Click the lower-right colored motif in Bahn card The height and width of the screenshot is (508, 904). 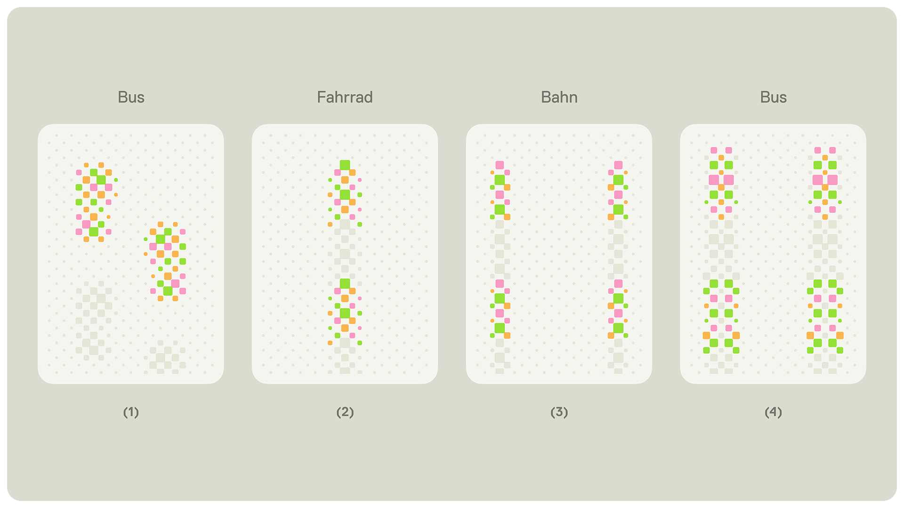618,310
